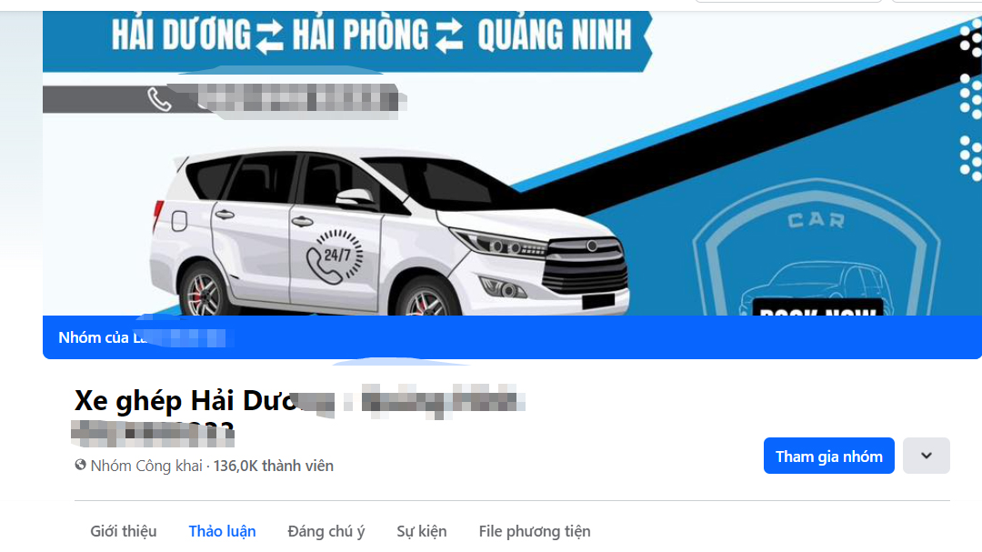Viewport: 982px width, 552px height.
Task: Open the white minivan cover photo
Action: [x=388, y=232]
